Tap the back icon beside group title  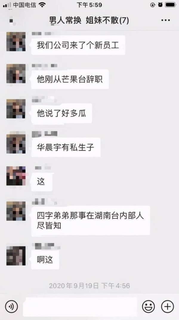point(12,20)
